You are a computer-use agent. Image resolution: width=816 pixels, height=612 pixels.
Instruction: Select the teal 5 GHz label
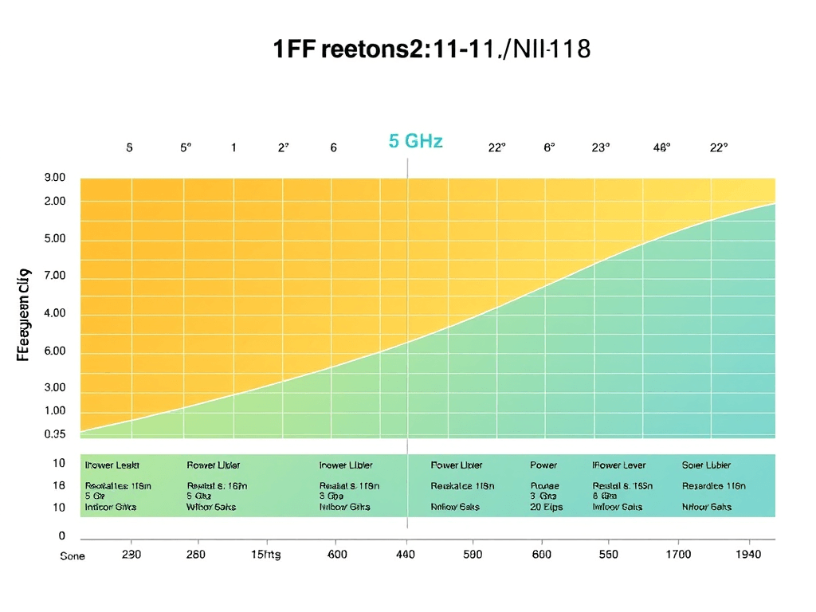(415, 142)
